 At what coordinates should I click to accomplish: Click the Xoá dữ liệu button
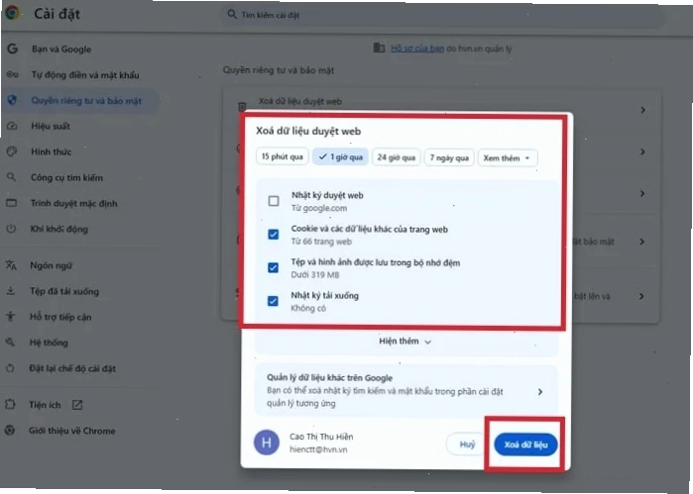pos(525,445)
